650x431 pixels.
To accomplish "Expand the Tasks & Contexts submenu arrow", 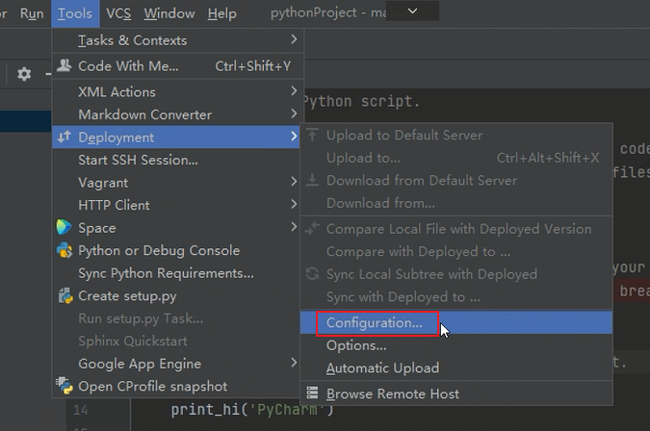I will (294, 39).
